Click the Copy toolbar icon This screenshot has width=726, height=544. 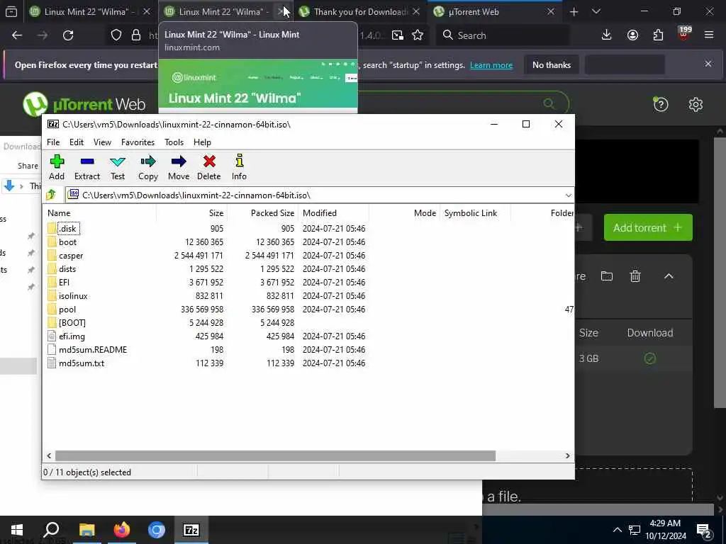pyautogui.click(x=148, y=167)
